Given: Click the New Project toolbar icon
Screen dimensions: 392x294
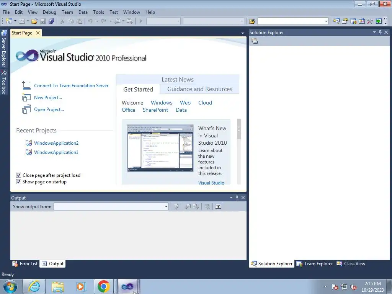Looking at the screenshot, I should pos(9,21).
